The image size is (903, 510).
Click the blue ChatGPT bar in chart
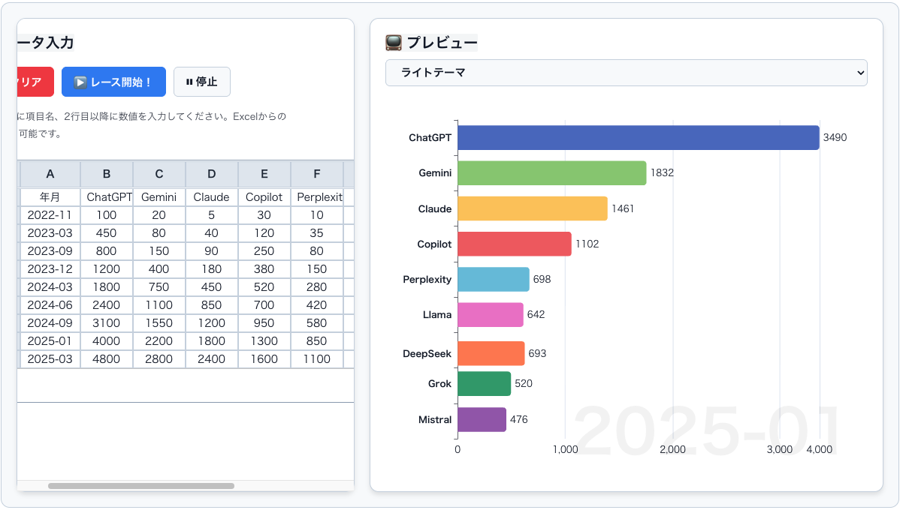638,138
